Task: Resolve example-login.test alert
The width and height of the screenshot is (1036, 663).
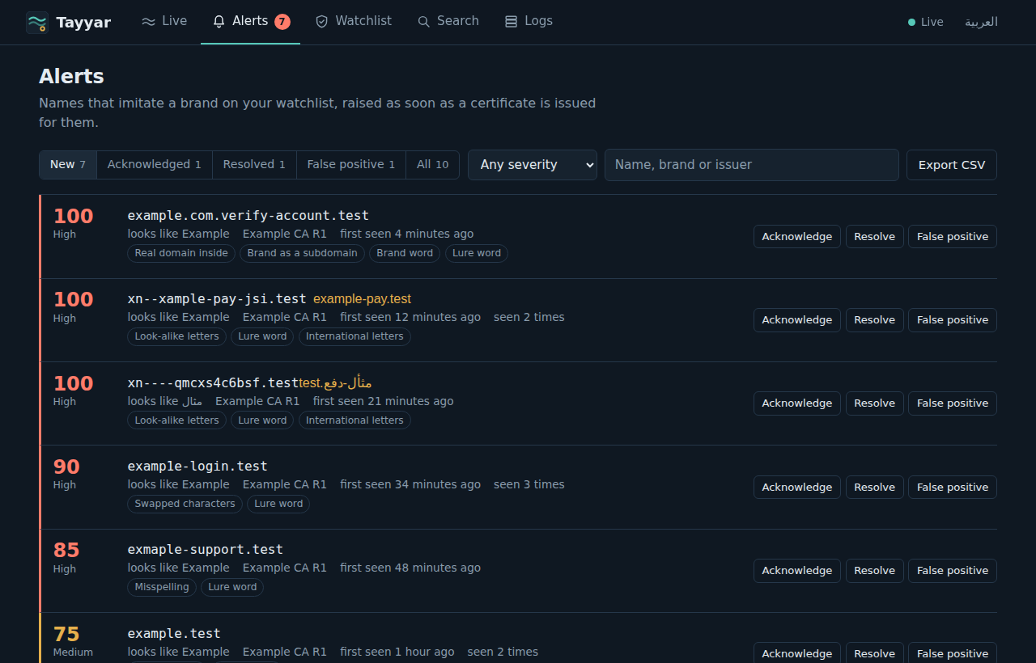Action: click(875, 488)
